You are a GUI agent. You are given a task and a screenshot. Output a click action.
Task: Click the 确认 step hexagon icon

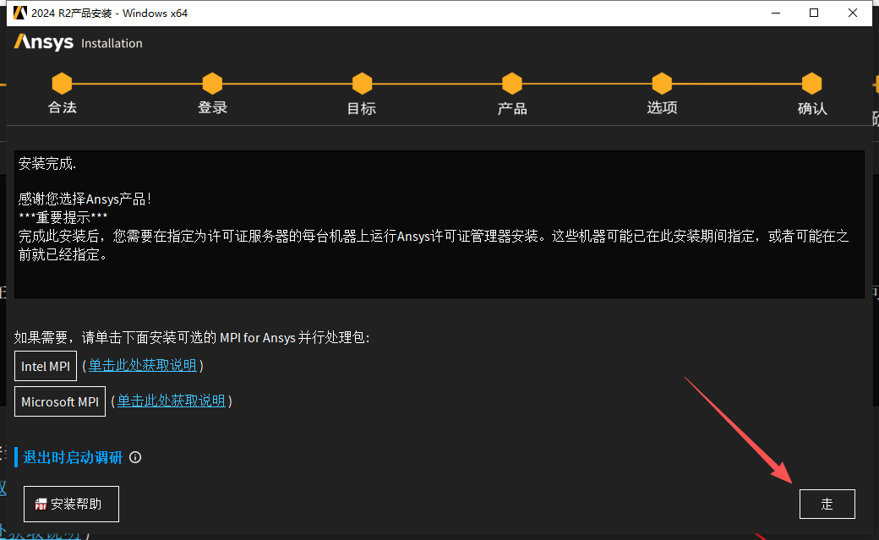(x=811, y=84)
